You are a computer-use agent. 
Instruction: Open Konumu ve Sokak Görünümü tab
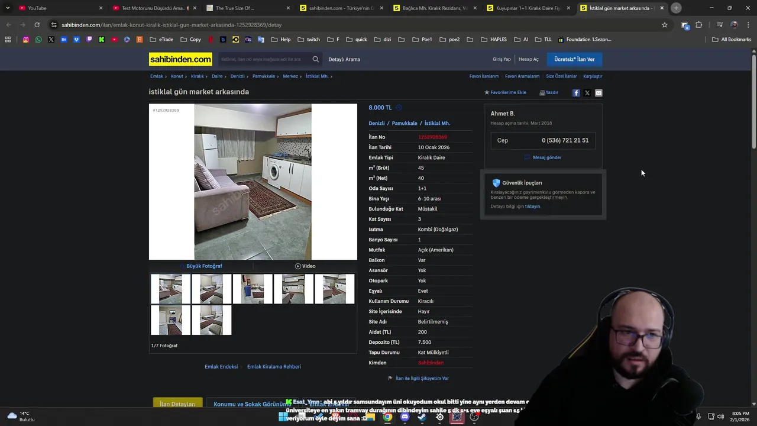click(253, 404)
